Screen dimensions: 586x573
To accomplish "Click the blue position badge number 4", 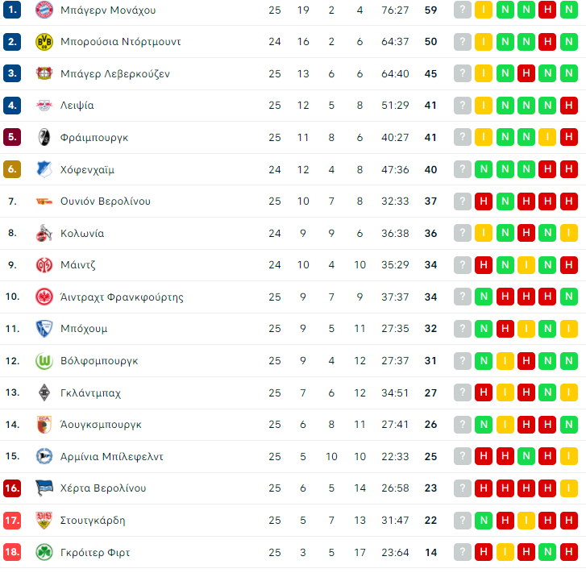I will 12,106.
